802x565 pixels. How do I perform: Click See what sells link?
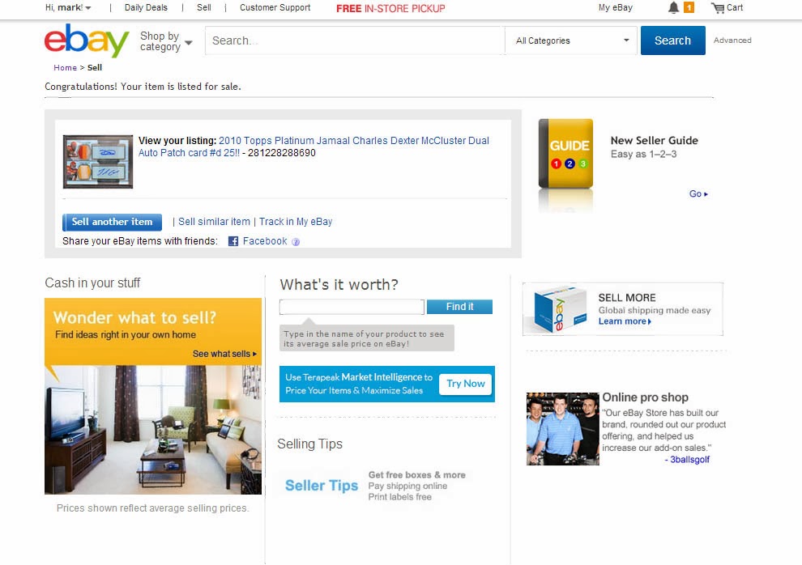(224, 354)
